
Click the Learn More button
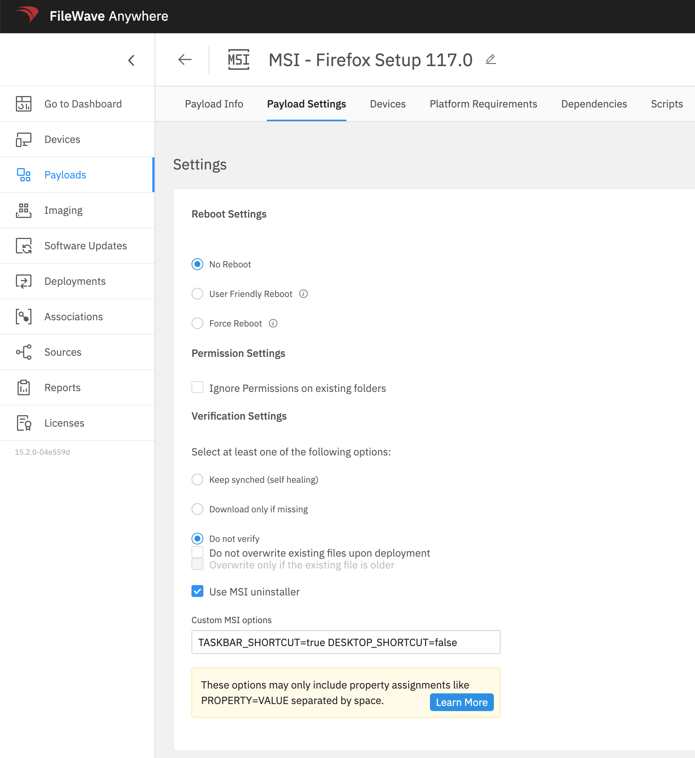[x=462, y=702]
